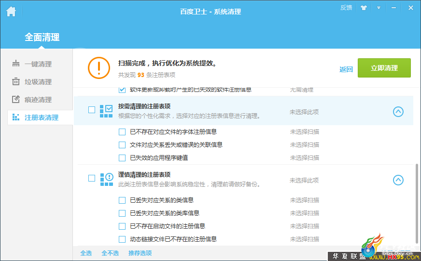Screen dimensions: 421x261
Task: Check the 按需清理的注册表项 group checkbox
Action: [x=92, y=110]
